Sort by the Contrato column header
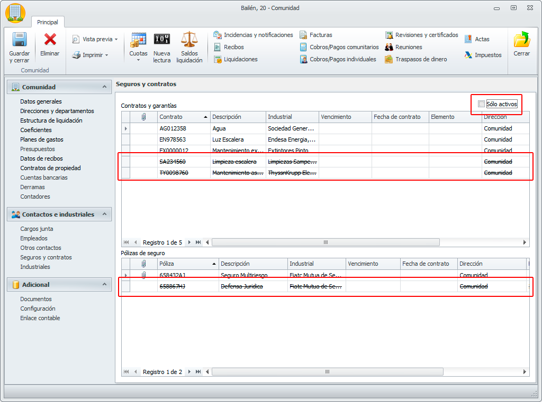 coord(180,117)
